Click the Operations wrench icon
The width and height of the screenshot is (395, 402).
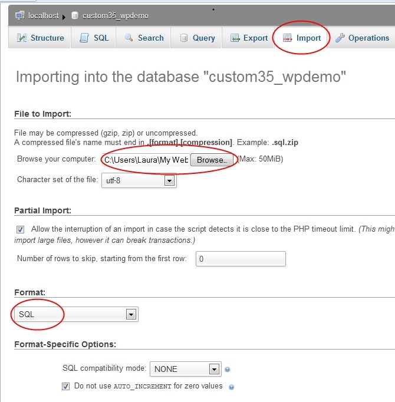click(x=340, y=38)
